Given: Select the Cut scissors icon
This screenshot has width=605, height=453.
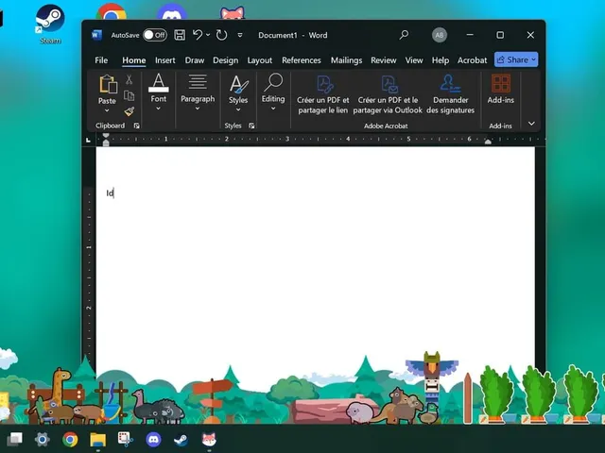Looking at the screenshot, I should [x=129, y=79].
